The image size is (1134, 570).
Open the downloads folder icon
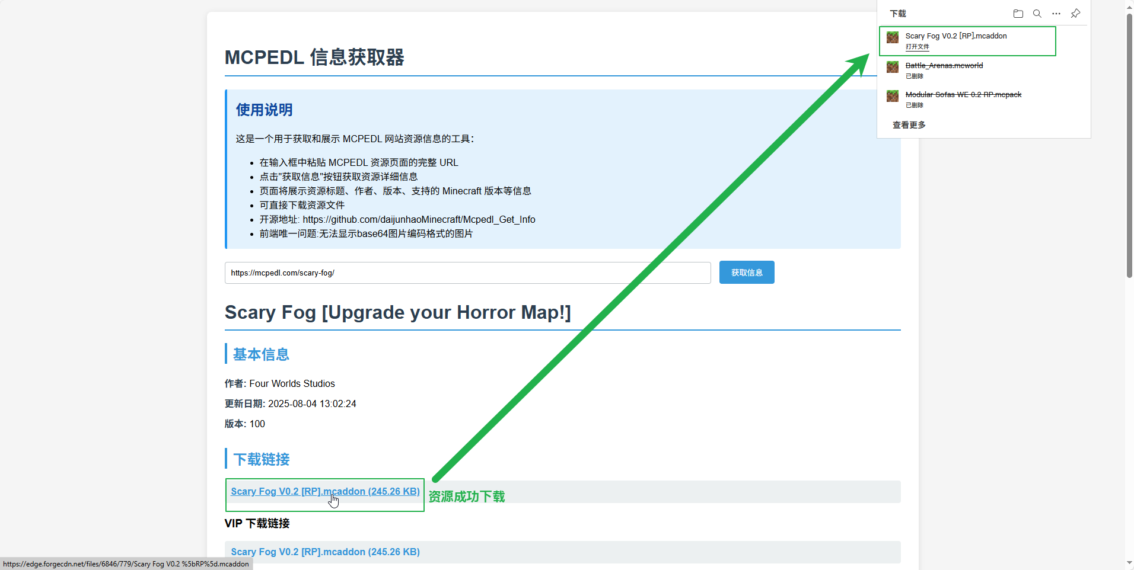[x=1018, y=14]
